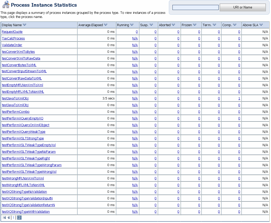
Task: Open the RequestQuote process
Action: tap(12, 32)
